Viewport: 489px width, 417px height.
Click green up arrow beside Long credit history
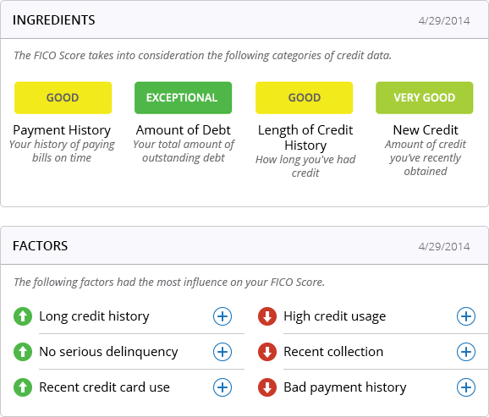click(x=23, y=316)
